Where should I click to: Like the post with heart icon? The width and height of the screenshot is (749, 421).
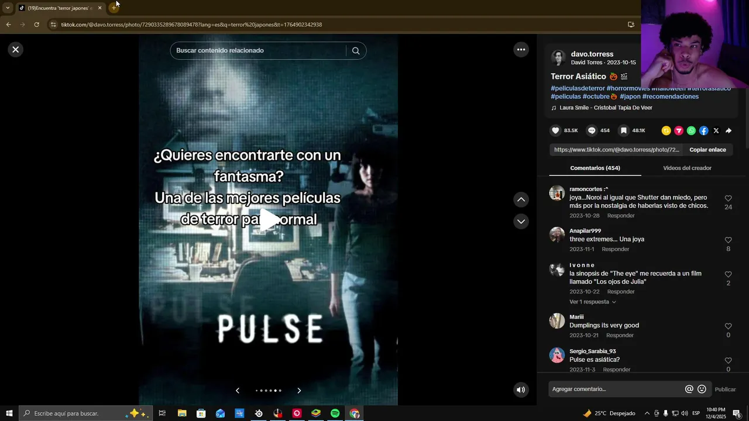[556, 130]
